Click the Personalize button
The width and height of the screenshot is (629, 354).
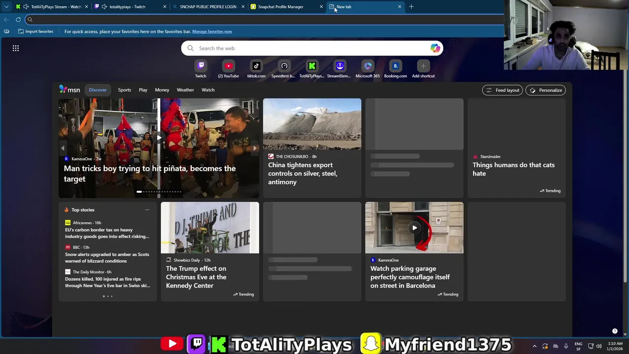point(545,90)
